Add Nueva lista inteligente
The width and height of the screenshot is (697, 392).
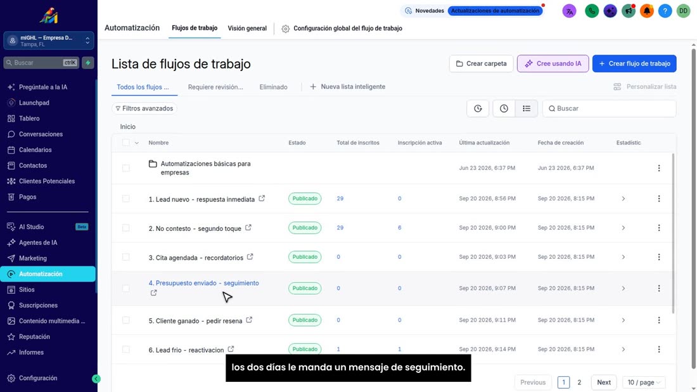click(348, 87)
